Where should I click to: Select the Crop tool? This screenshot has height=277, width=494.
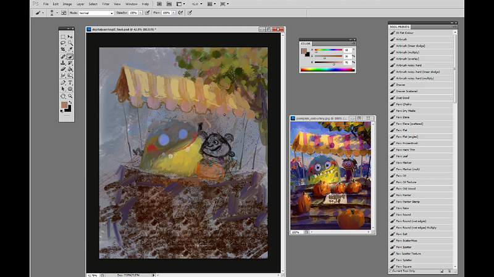pyautogui.click(x=63, y=49)
